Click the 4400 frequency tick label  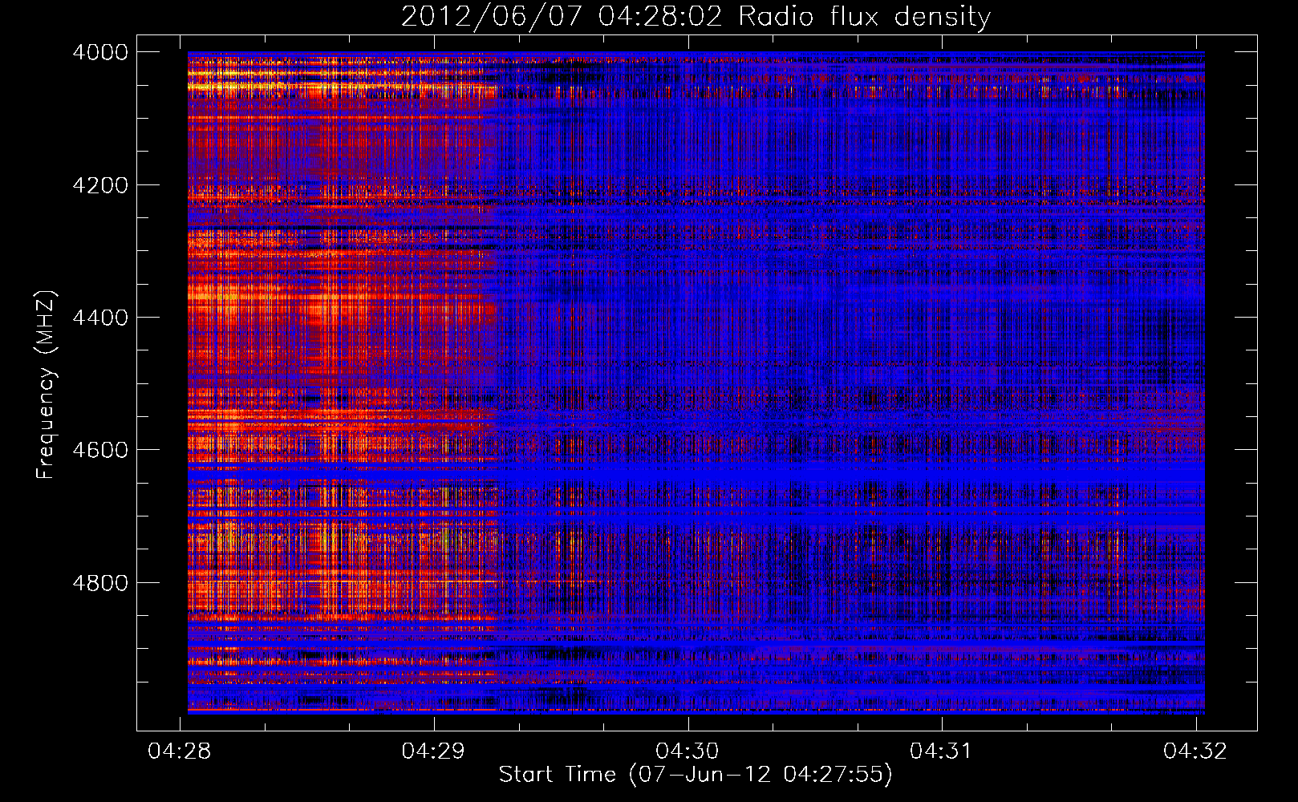[x=100, y=318]
